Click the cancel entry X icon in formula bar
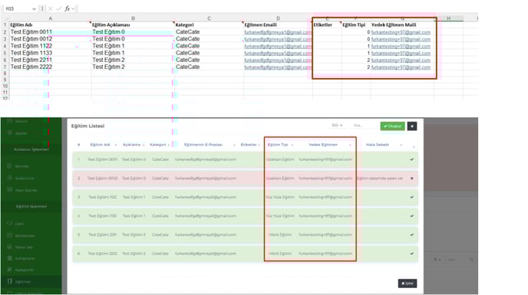This screenshot has width=528, height=295. 51,8
